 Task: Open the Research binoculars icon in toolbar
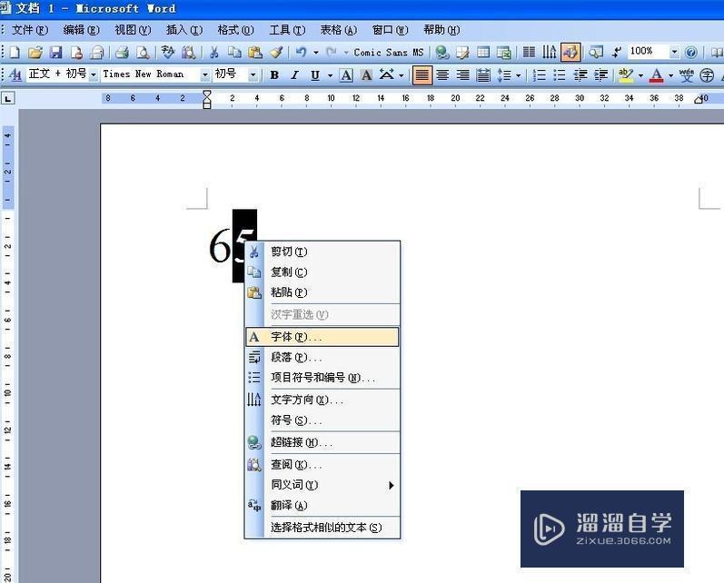(188, 52)
